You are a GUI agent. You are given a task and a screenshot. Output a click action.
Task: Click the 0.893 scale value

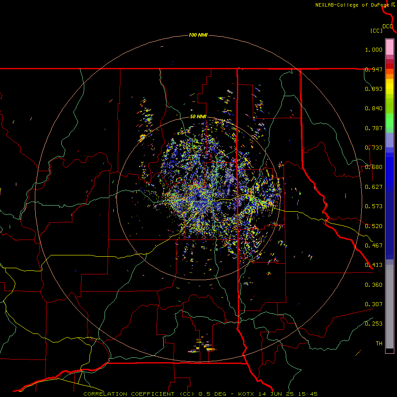374,89
